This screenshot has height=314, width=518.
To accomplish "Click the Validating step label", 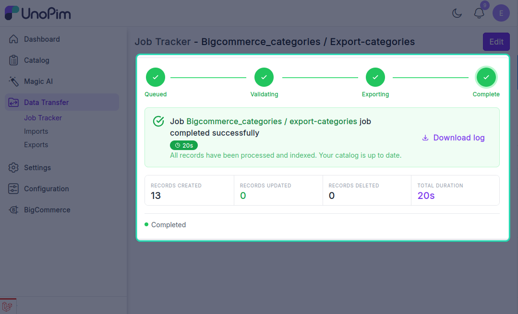I will 265,94.
